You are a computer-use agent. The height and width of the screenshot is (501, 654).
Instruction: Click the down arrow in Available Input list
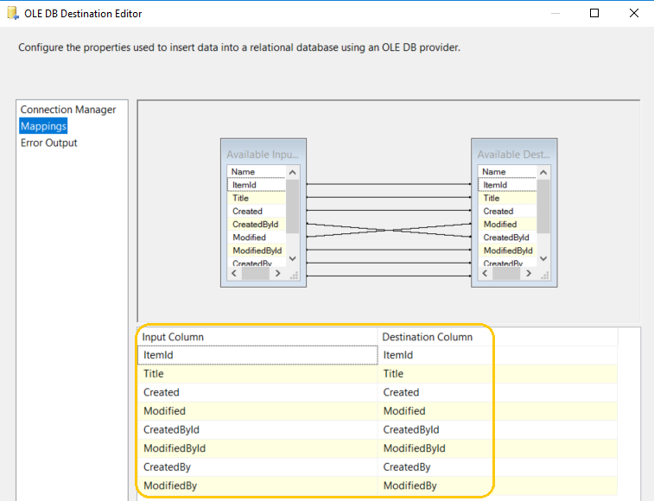click(292, 258)
